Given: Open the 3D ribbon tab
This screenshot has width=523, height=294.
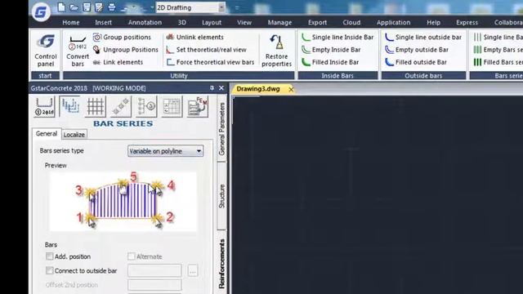Looking at the screenshot, I should 181,22.
